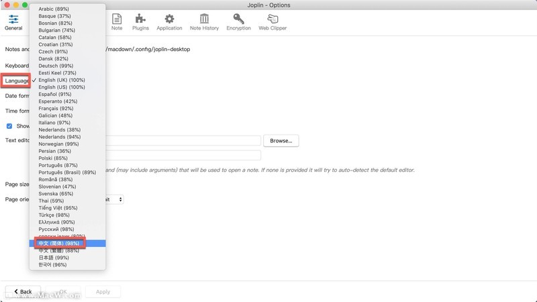Choose Português (Brasil) (89%) entry
This screenshot has width=537, height=302.
coord(68,172)
